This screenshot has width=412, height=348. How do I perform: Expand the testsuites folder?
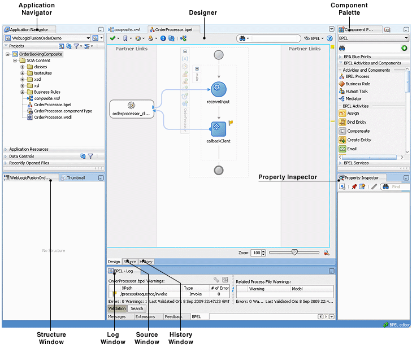[23, 73]
